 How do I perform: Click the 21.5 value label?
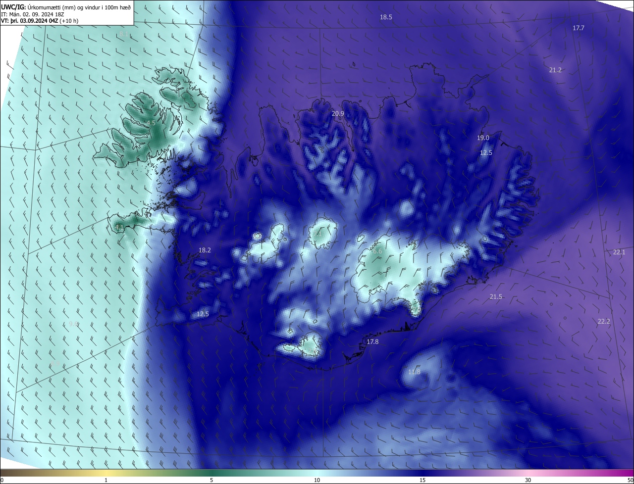point(496,297)
